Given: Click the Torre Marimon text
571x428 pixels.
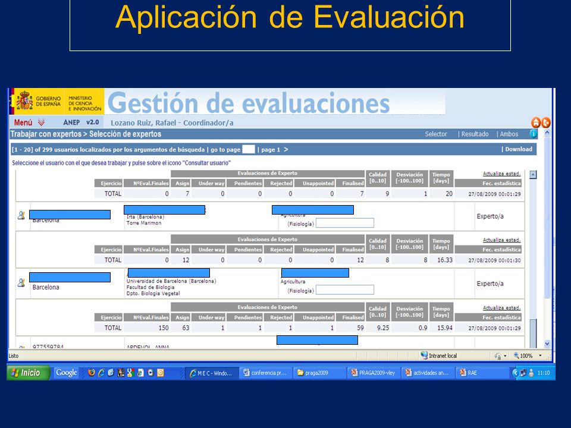Looking at the screenshot, I should point(144,223).
